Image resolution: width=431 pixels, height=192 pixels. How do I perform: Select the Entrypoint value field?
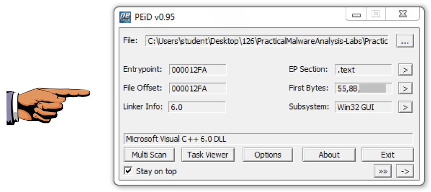pos(198,70)
